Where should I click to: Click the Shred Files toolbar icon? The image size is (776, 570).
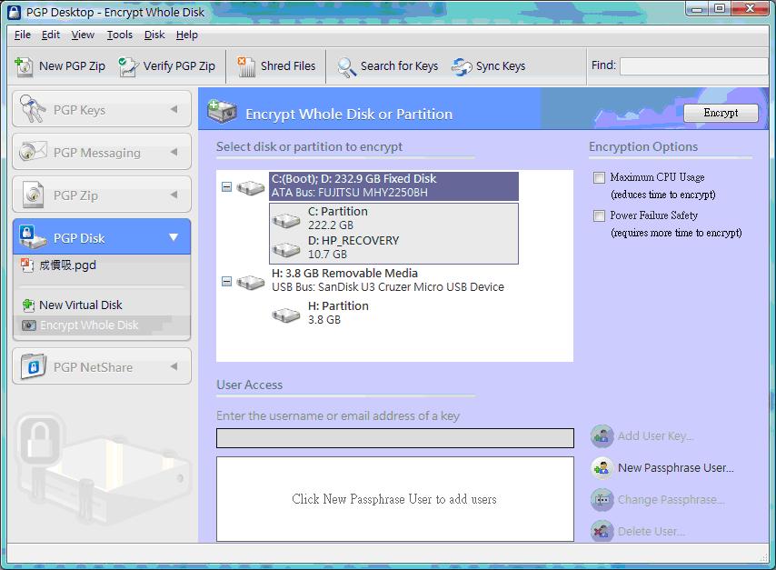pyautogui.click(x=246, y=65)
